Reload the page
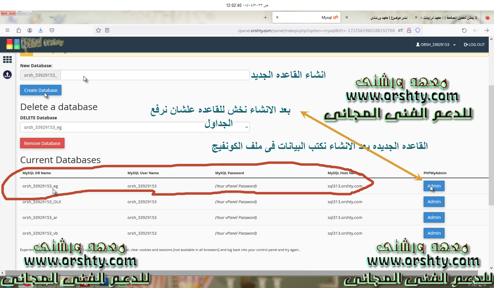 [x=464, y=30]
